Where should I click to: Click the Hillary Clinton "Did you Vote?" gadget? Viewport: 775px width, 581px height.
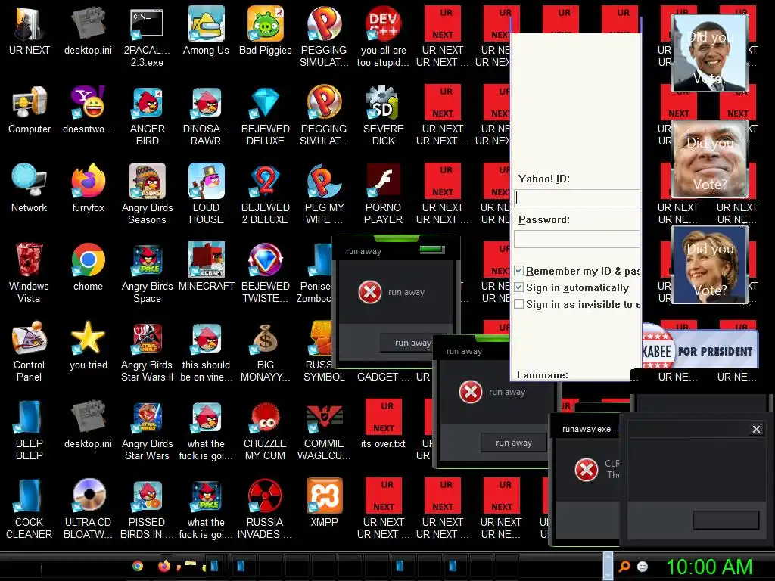pyautogui.click(x=710, y=264)
